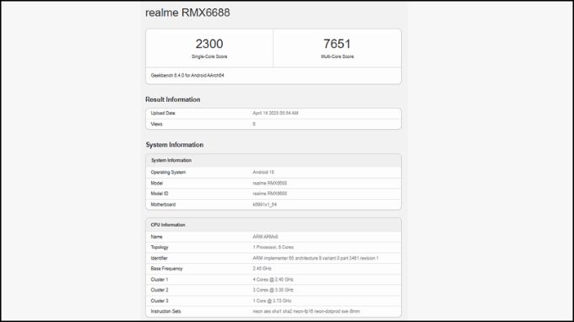Click the CPU 'Name' row label
Viewport: 574px width, 322px height.
tap(156, 237)
